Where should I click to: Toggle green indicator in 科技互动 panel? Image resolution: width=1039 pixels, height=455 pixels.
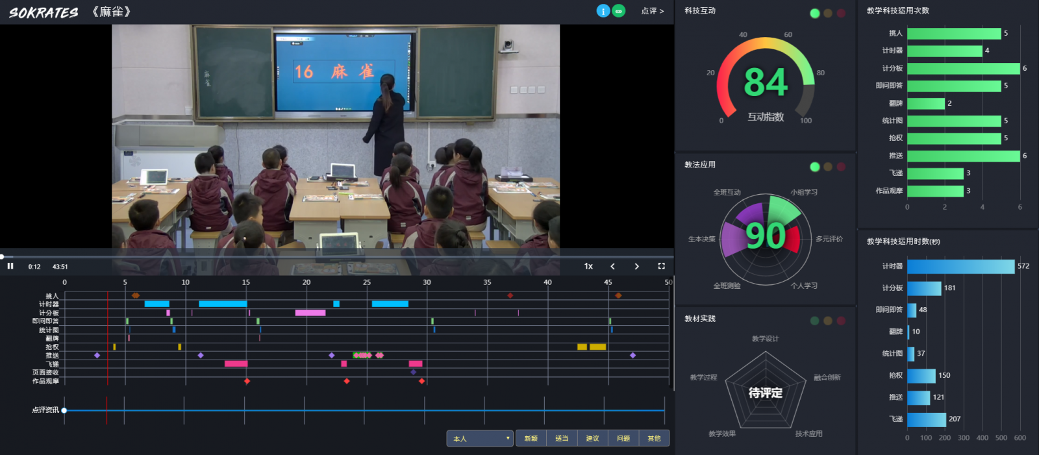[x=814, y=13]
